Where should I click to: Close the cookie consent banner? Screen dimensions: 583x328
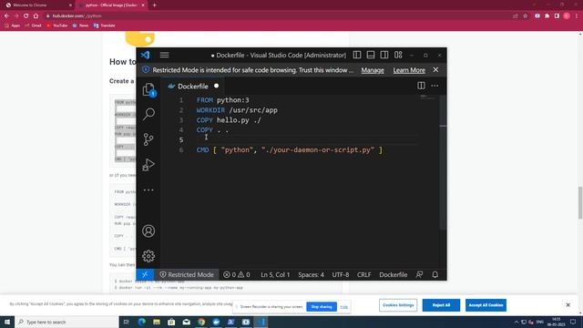[568, 305]
